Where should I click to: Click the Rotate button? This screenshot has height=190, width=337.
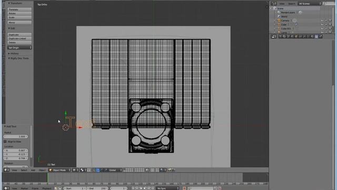19,13
